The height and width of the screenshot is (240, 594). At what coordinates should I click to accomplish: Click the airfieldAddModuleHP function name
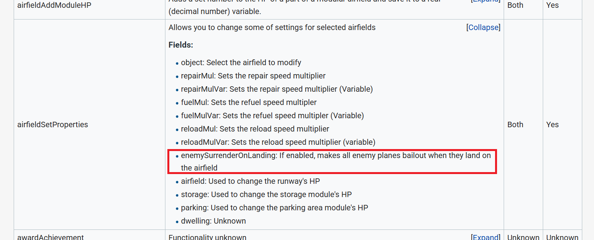[54, 5]
